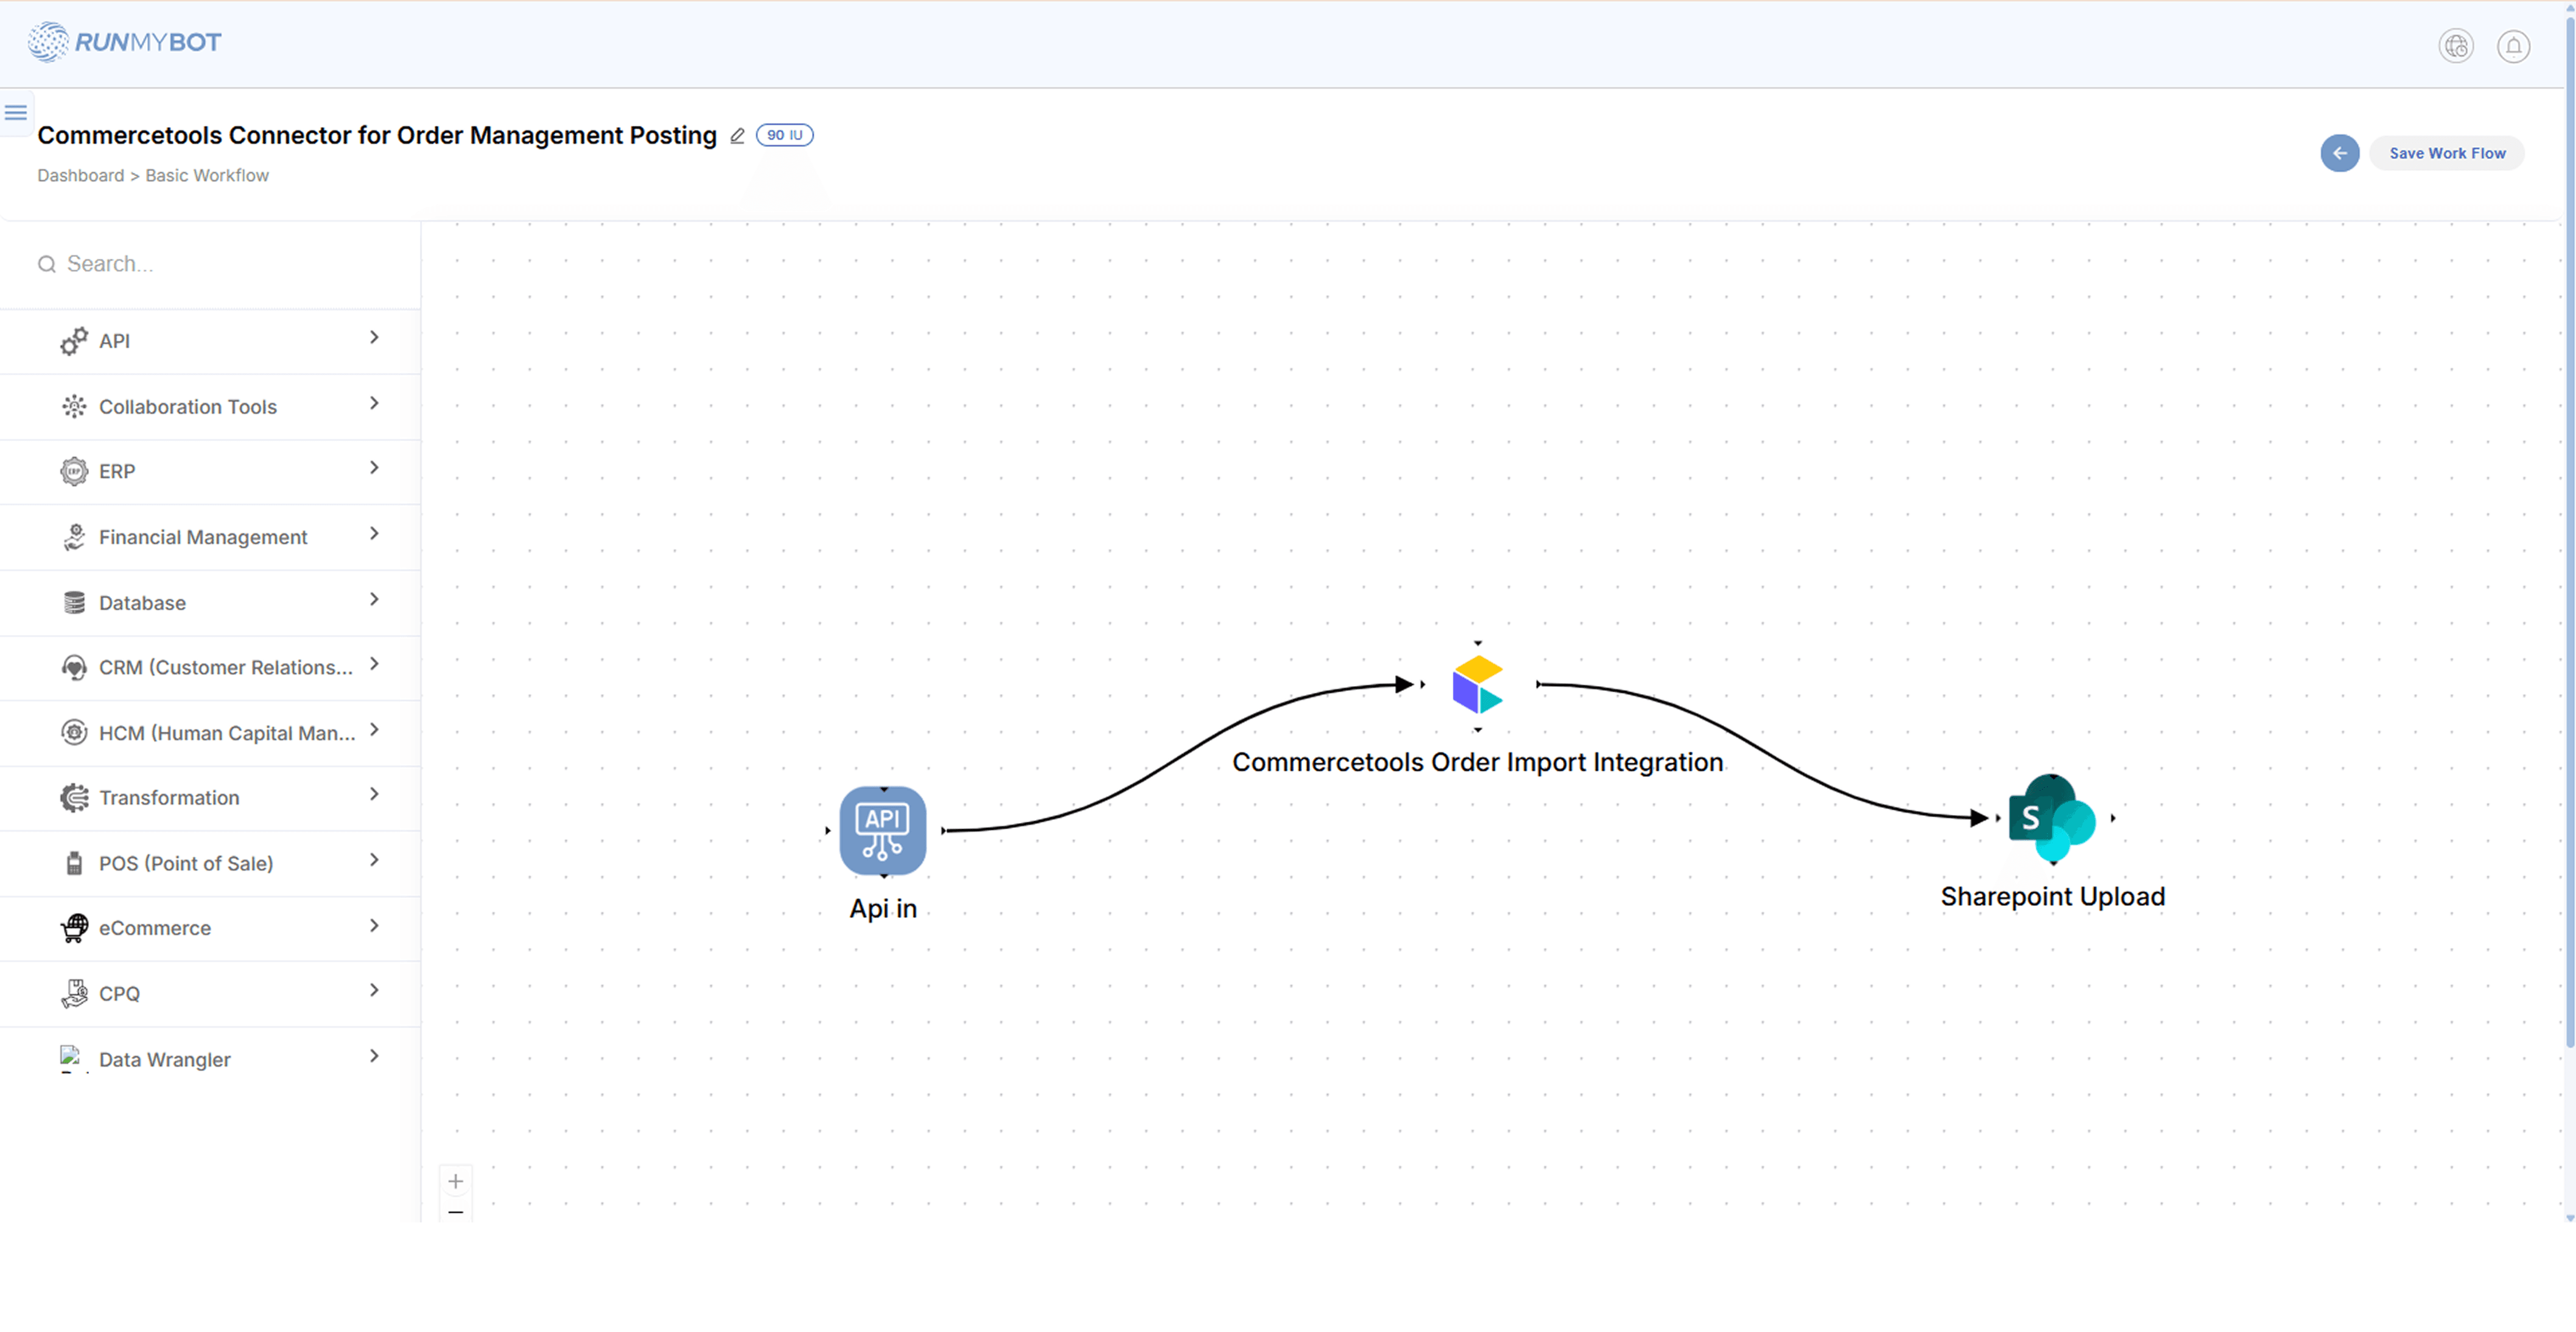
Task: Click the POS category icon
Action: point(74,863)
